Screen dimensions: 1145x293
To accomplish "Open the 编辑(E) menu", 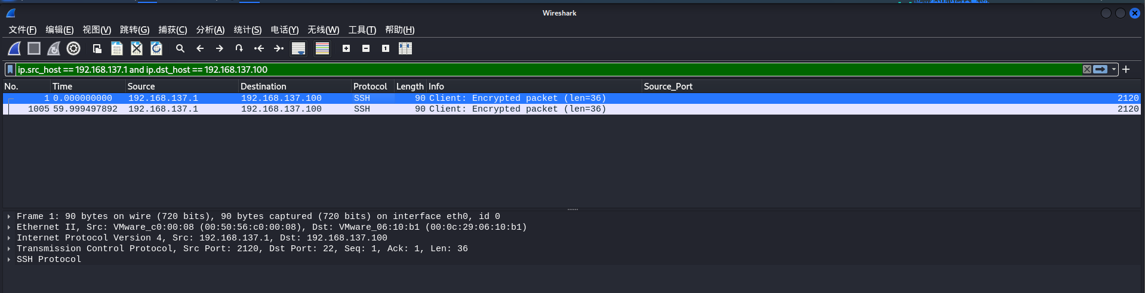I will point(60,30).
